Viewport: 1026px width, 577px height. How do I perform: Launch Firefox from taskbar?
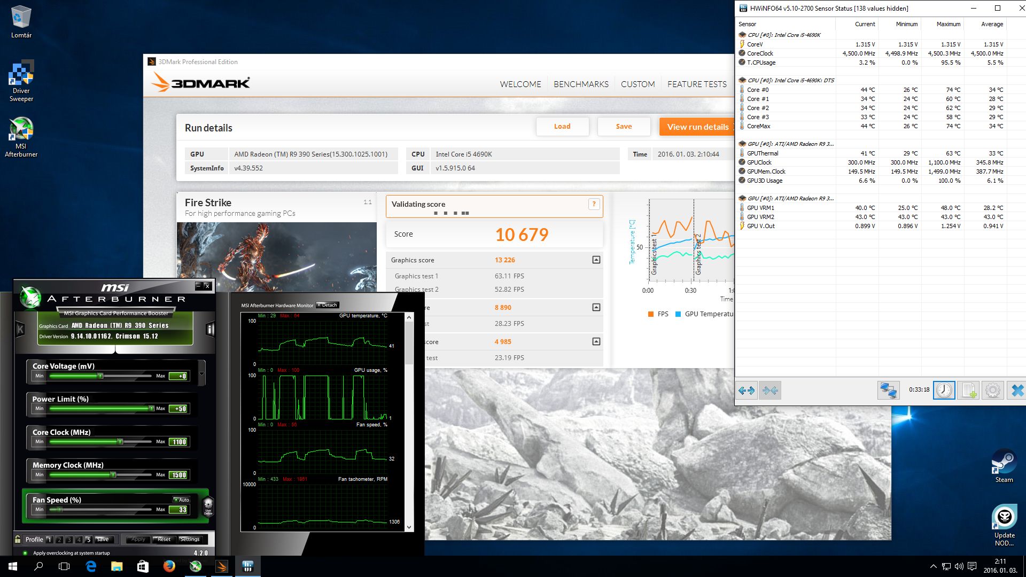point(169,566)
